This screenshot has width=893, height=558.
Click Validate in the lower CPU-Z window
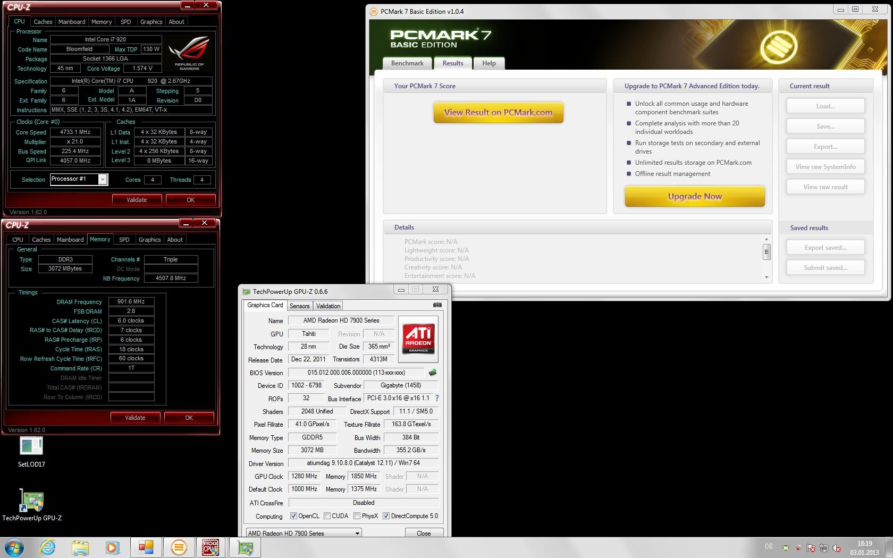[135, 418]
